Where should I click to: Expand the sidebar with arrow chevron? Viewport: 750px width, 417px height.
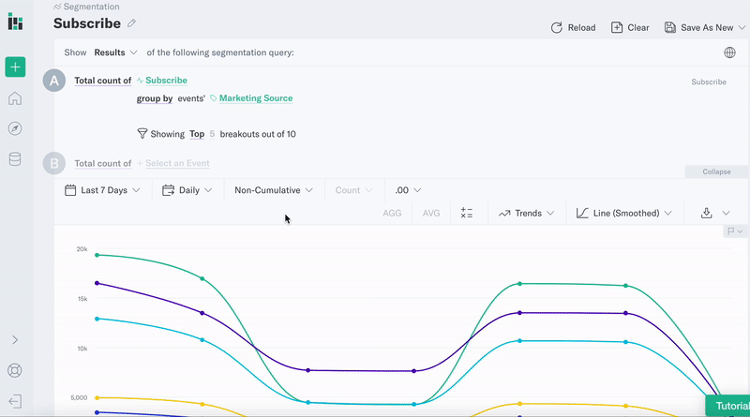pyautogui.click(x=15, y=339)
